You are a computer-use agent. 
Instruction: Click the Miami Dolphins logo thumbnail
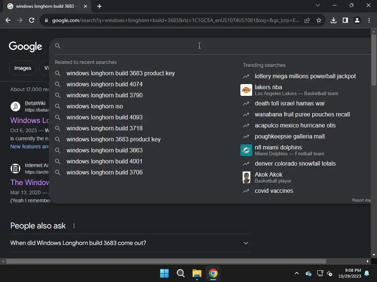[246, 150]
